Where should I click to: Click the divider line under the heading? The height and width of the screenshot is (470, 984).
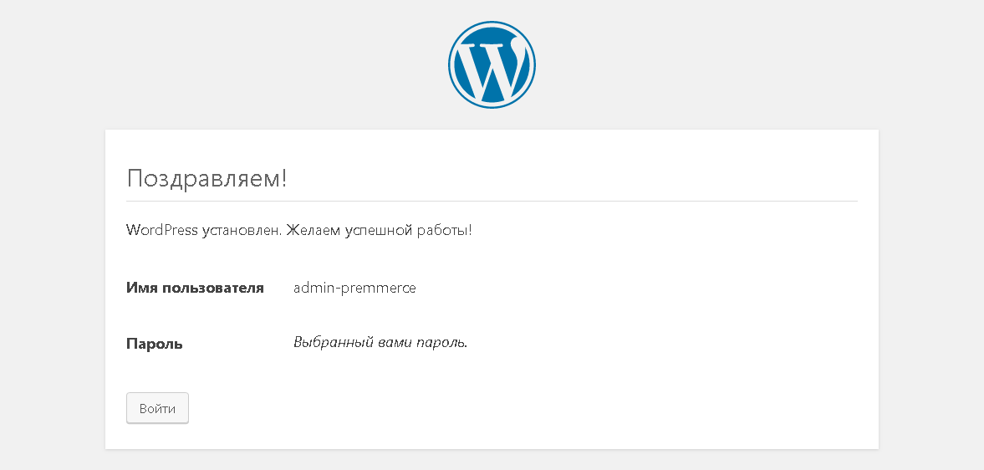pos(492,202)
